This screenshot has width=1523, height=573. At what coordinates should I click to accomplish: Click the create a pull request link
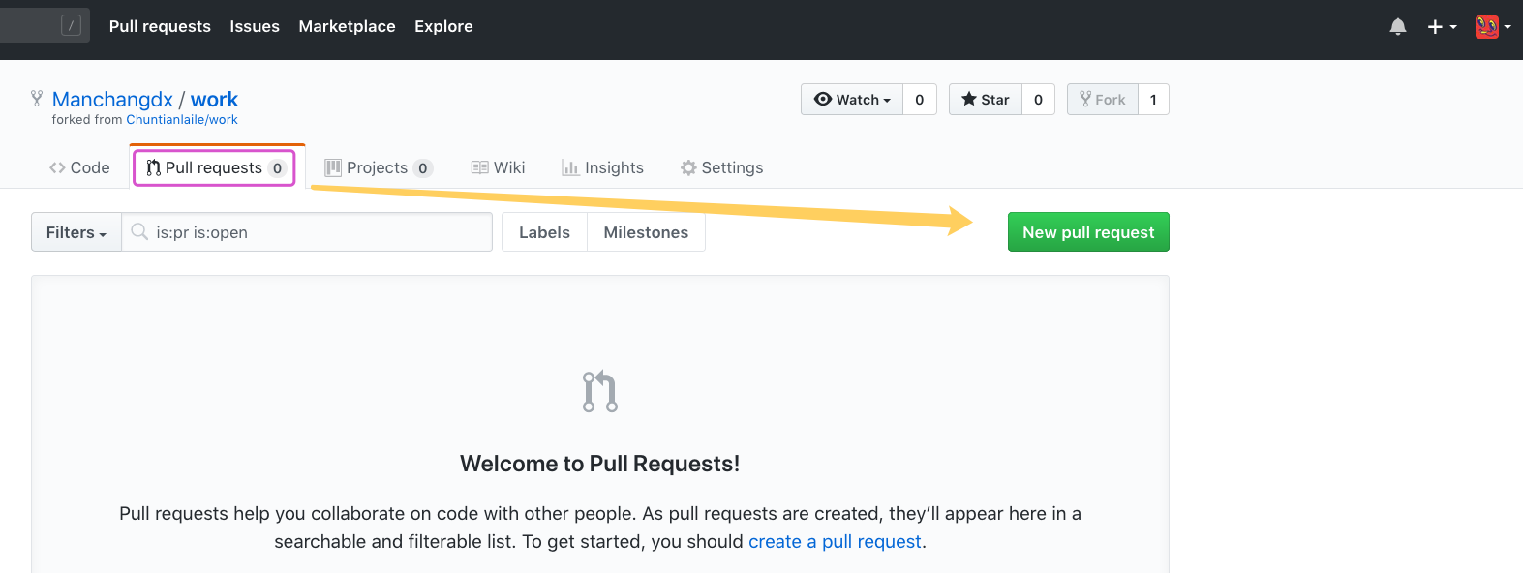coord(835,542)
